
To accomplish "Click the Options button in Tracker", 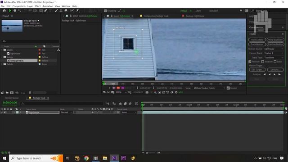I will (275, 70).
